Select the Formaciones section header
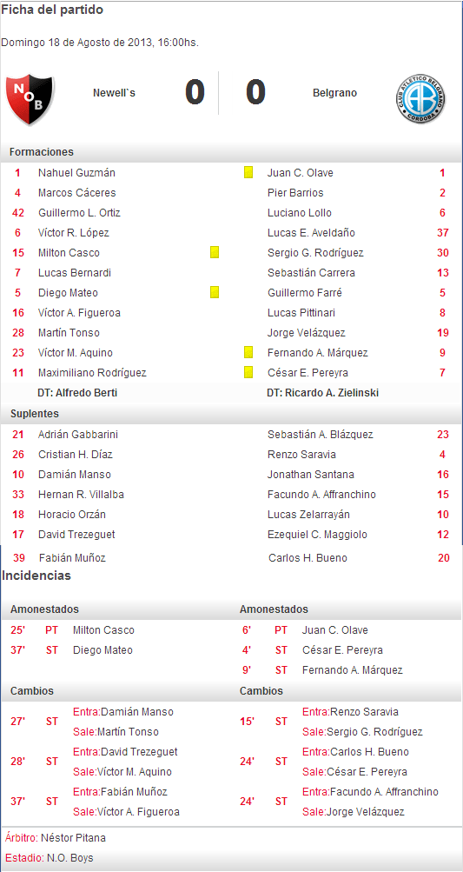 click(x=41, y=152)
